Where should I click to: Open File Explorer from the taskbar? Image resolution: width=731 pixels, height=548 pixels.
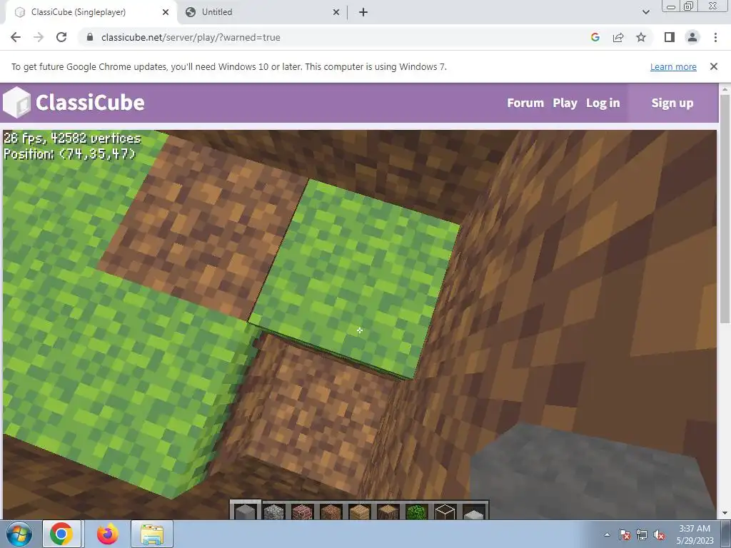pos(152,534)
